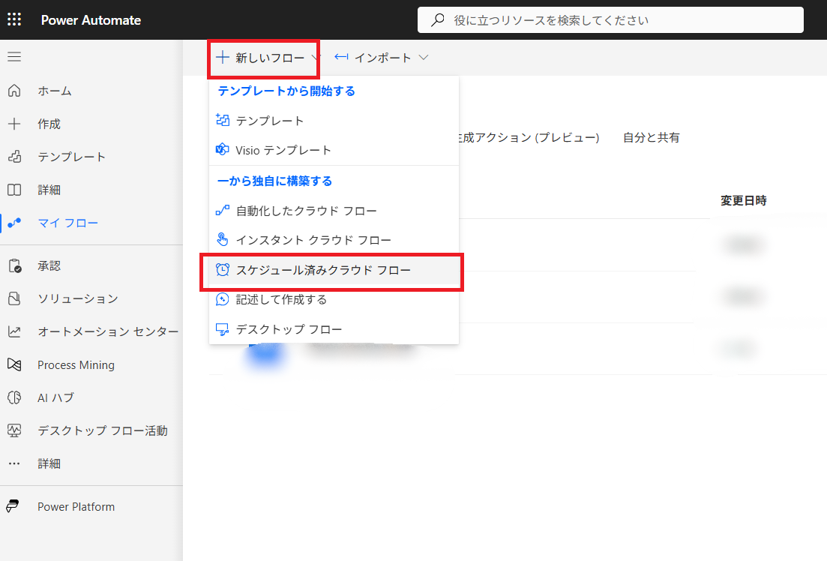Screen dimensions: 827x561
Task: Select 自動化したクラウド フロー menu item
Action: (306, 211)
